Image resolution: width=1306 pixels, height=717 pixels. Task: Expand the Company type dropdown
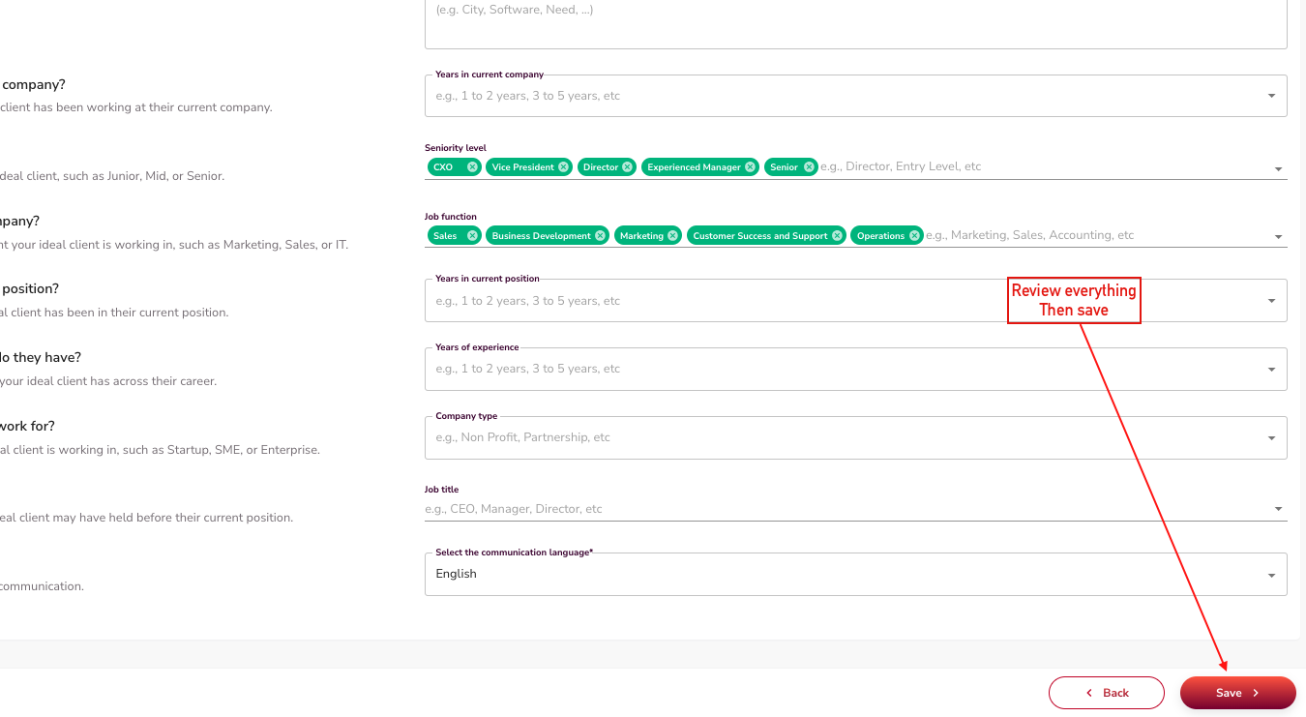1271,438
